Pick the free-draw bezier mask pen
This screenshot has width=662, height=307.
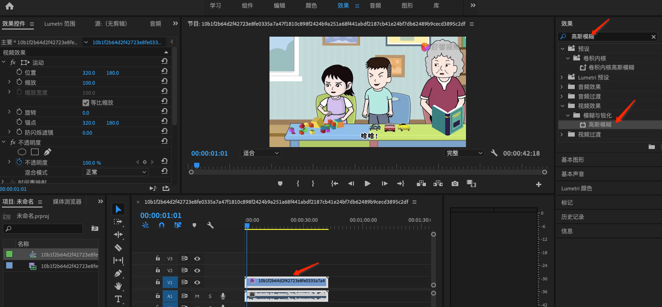47,152
